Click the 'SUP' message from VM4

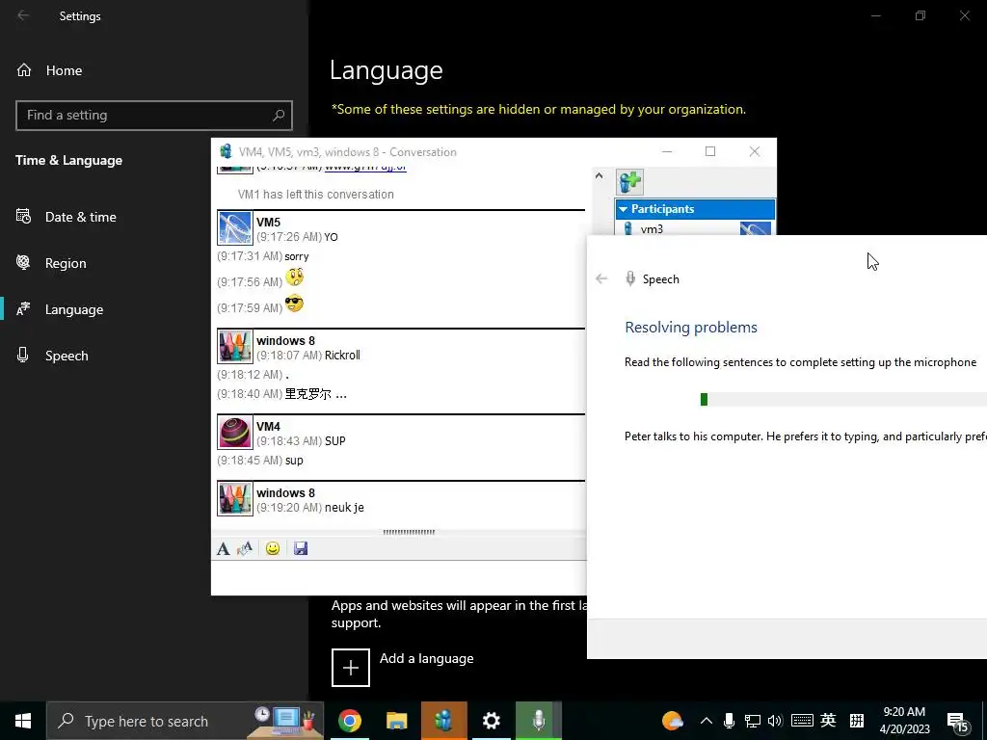click(335, 441)
